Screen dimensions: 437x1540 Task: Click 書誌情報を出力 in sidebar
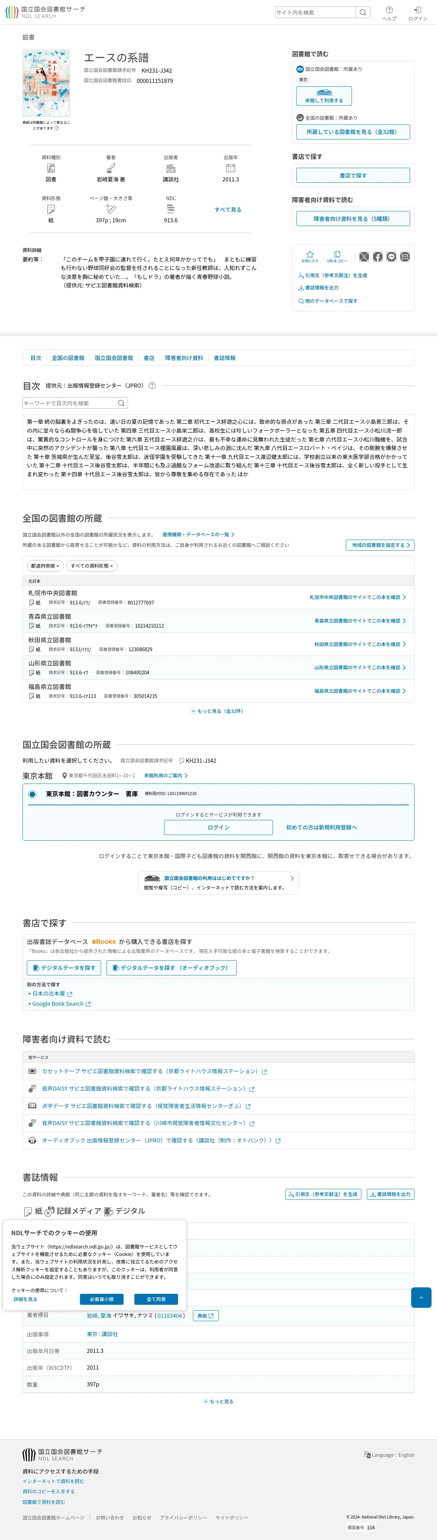coord(318,287)
